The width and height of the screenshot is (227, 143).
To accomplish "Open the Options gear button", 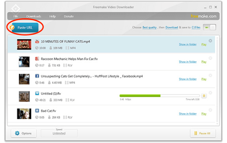I will pyautogui.click(x=24, y=133).
